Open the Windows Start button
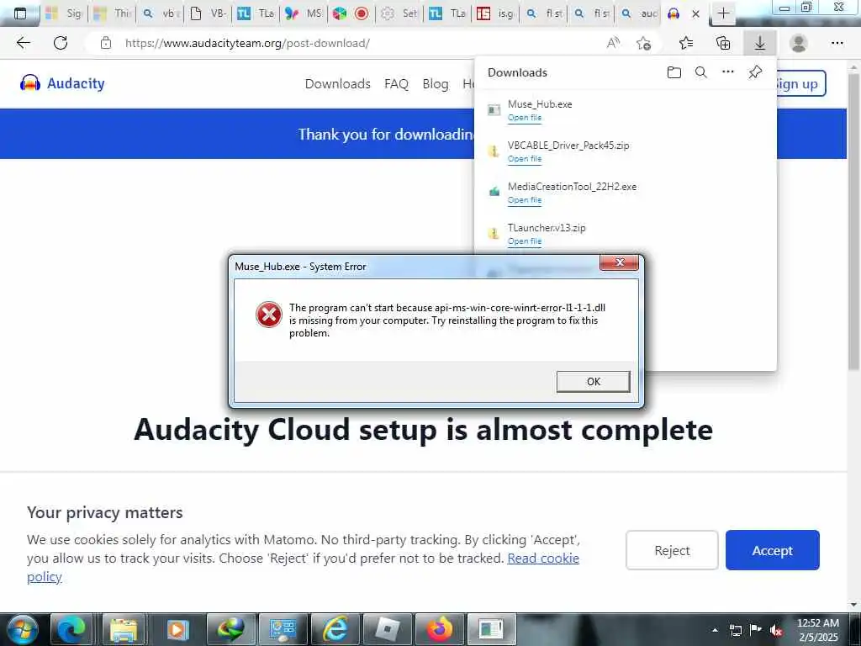This screenshot has height=646, width=861. pos(22,629)
